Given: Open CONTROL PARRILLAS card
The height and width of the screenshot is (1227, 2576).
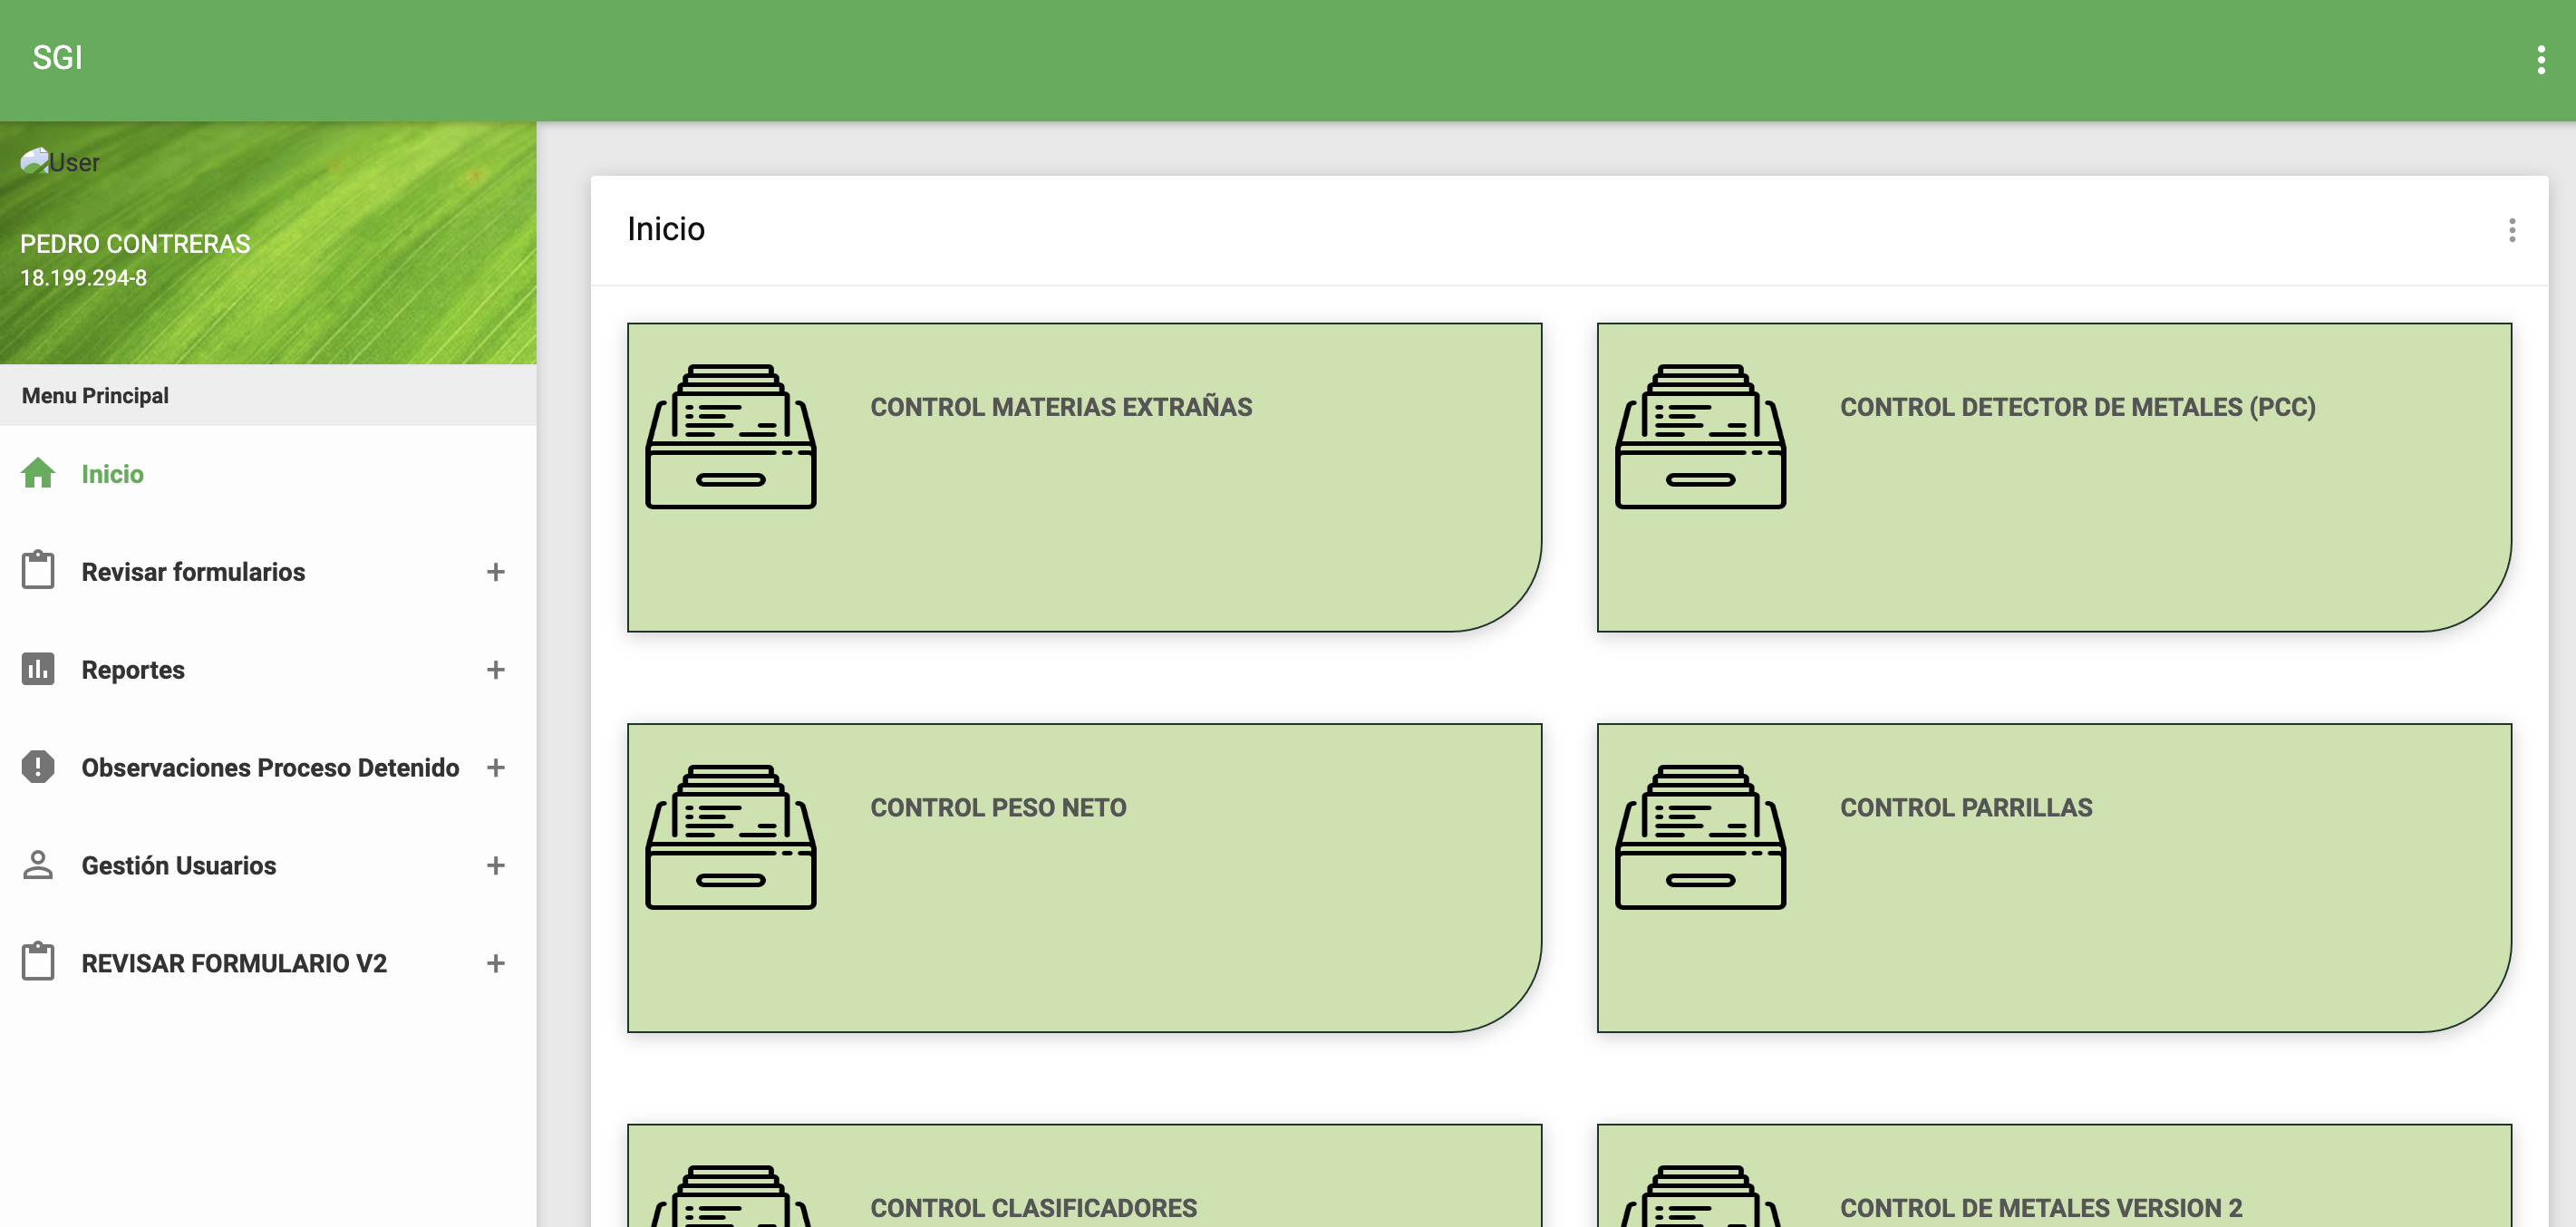Looking at the screenshot, I should (2054, 877).
